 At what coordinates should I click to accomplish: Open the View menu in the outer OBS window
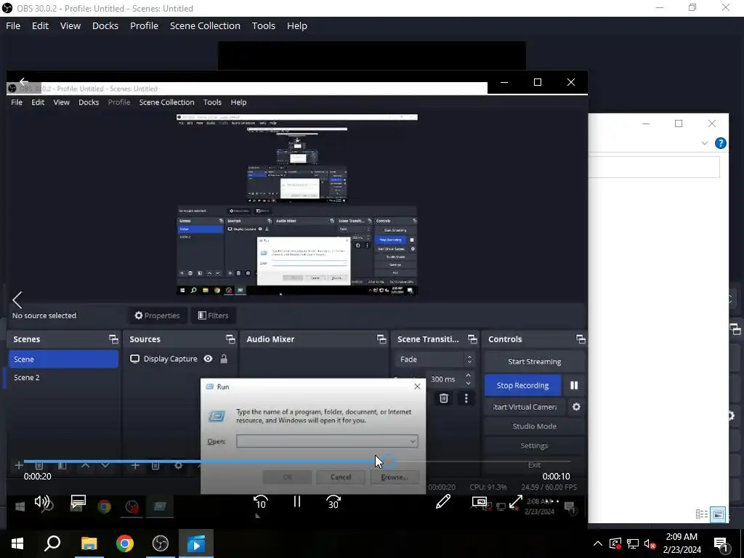click(70, 25)
